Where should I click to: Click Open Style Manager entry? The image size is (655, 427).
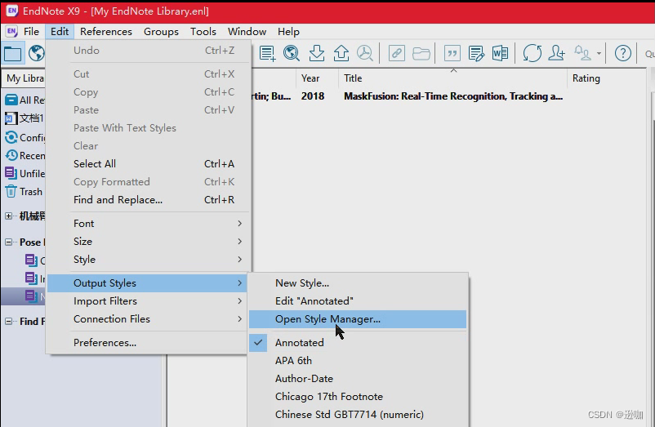[x=358, y=319]
